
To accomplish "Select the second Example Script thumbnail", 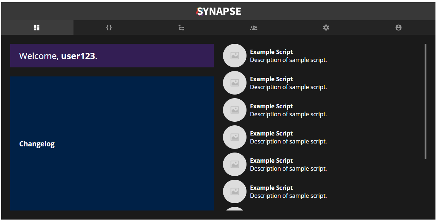I will (235, 83).
